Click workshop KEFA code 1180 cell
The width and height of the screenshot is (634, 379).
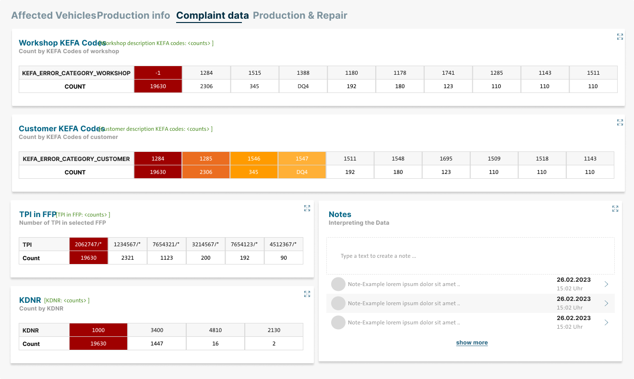pos(351,73)
